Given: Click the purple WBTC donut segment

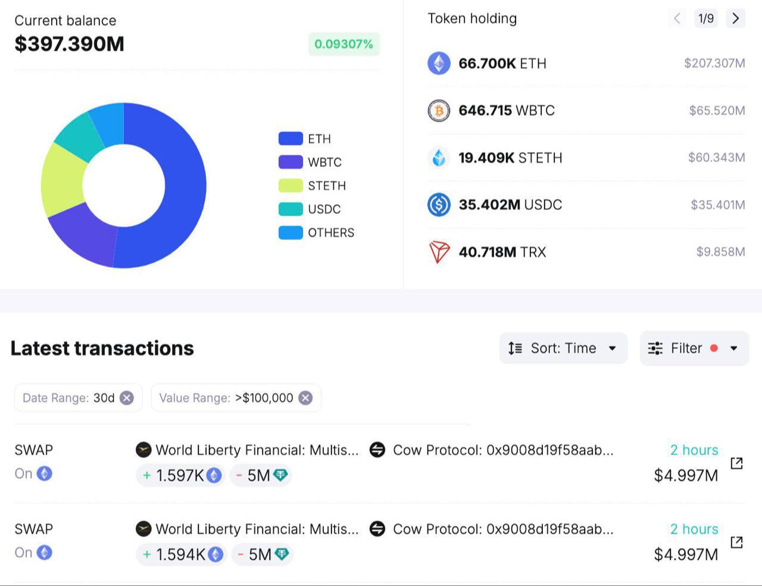Looking at the screenshot, I should [86, 238].
